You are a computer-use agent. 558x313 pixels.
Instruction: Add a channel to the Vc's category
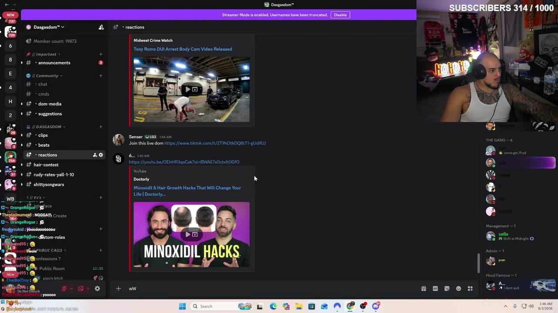[101, 198]
